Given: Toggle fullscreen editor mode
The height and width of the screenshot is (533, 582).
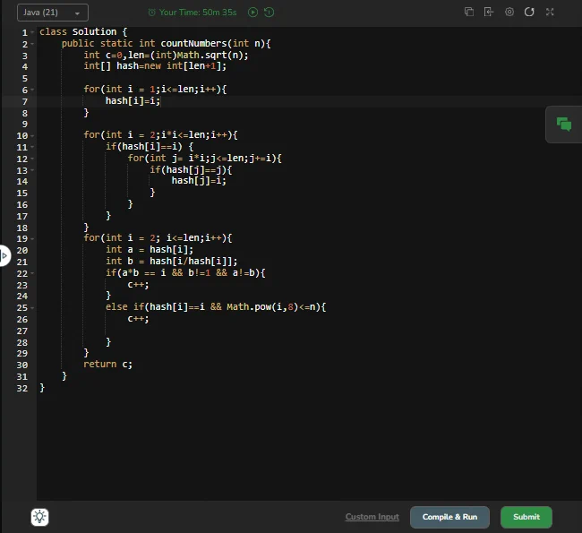Looking at the screenshot, I should click(x=550, y=12).
